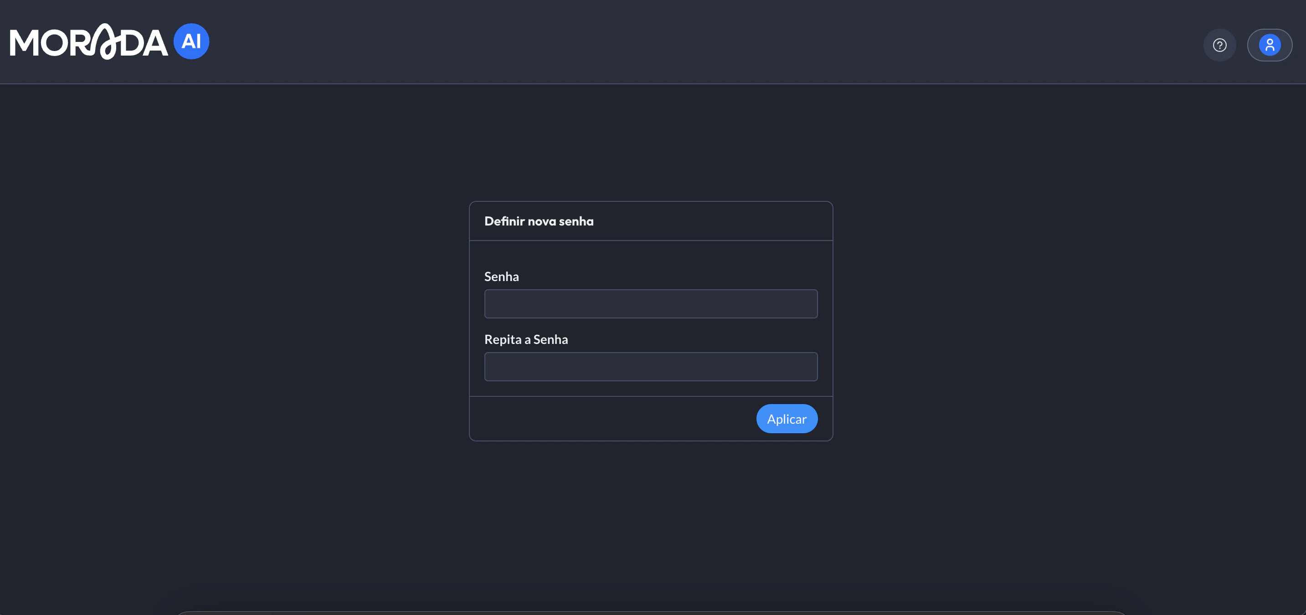Select the 'Senha' field label

(501, 277)
